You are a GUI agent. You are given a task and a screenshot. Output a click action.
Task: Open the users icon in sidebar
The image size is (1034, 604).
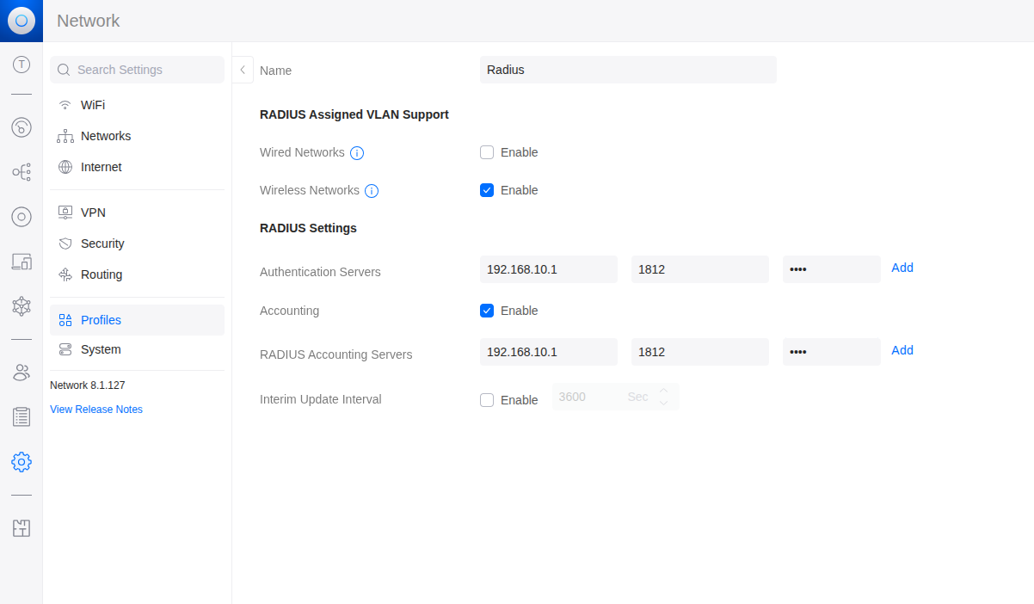coord(22,373)
